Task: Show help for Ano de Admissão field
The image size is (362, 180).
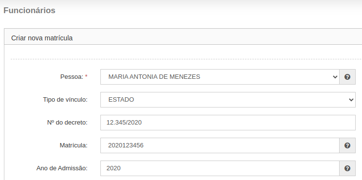Action: 347,168
